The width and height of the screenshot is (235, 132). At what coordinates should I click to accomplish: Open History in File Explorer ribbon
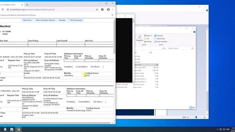point(148,41)
